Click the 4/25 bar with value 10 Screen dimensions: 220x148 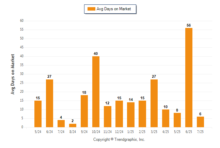[166, 118]
